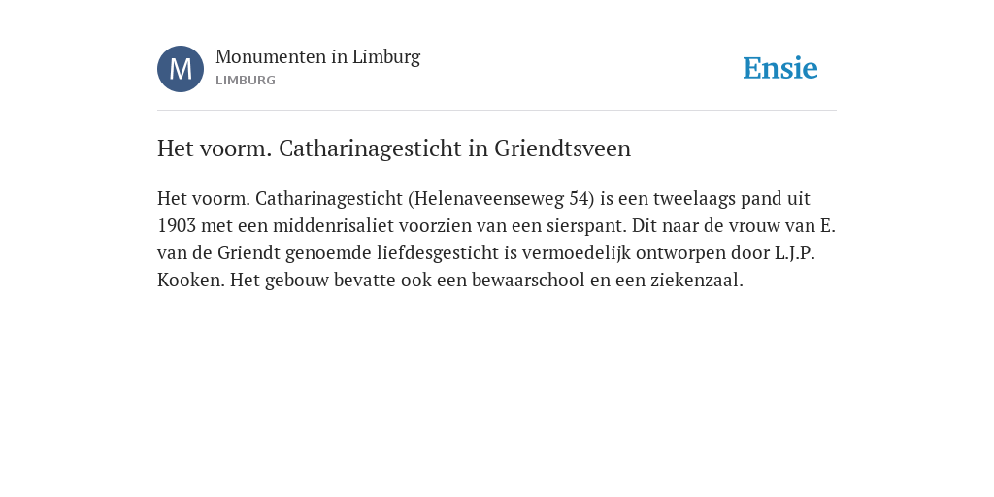The width and height of the screenshot is (994, 497).
Task: Open the Ensie logo link
Action: (780, 68)
